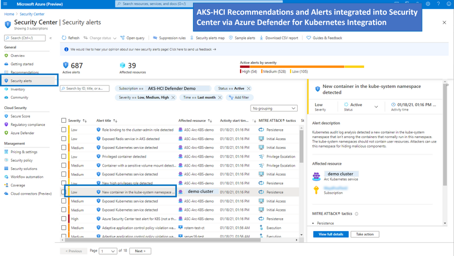Open the settings gear in top bar
This screenshot has width=454, height=256.
pos(428,4)
